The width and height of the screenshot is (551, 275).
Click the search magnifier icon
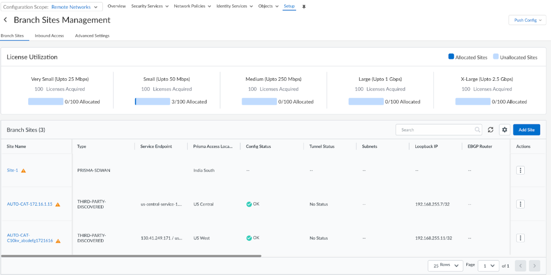pyautogui.click(x=478, y=130)
